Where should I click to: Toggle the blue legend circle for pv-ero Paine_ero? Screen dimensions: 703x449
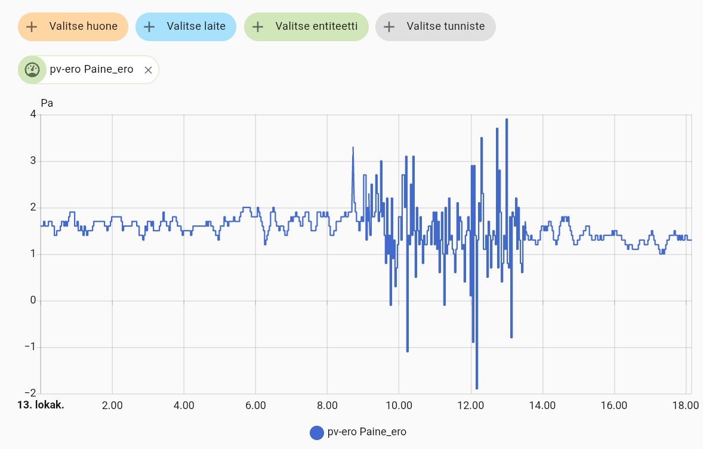317,432
